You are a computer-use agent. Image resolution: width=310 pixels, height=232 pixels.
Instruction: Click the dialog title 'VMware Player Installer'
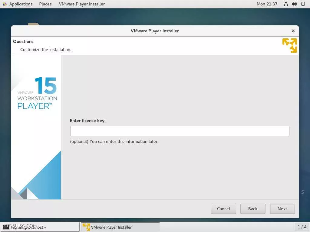155,31
